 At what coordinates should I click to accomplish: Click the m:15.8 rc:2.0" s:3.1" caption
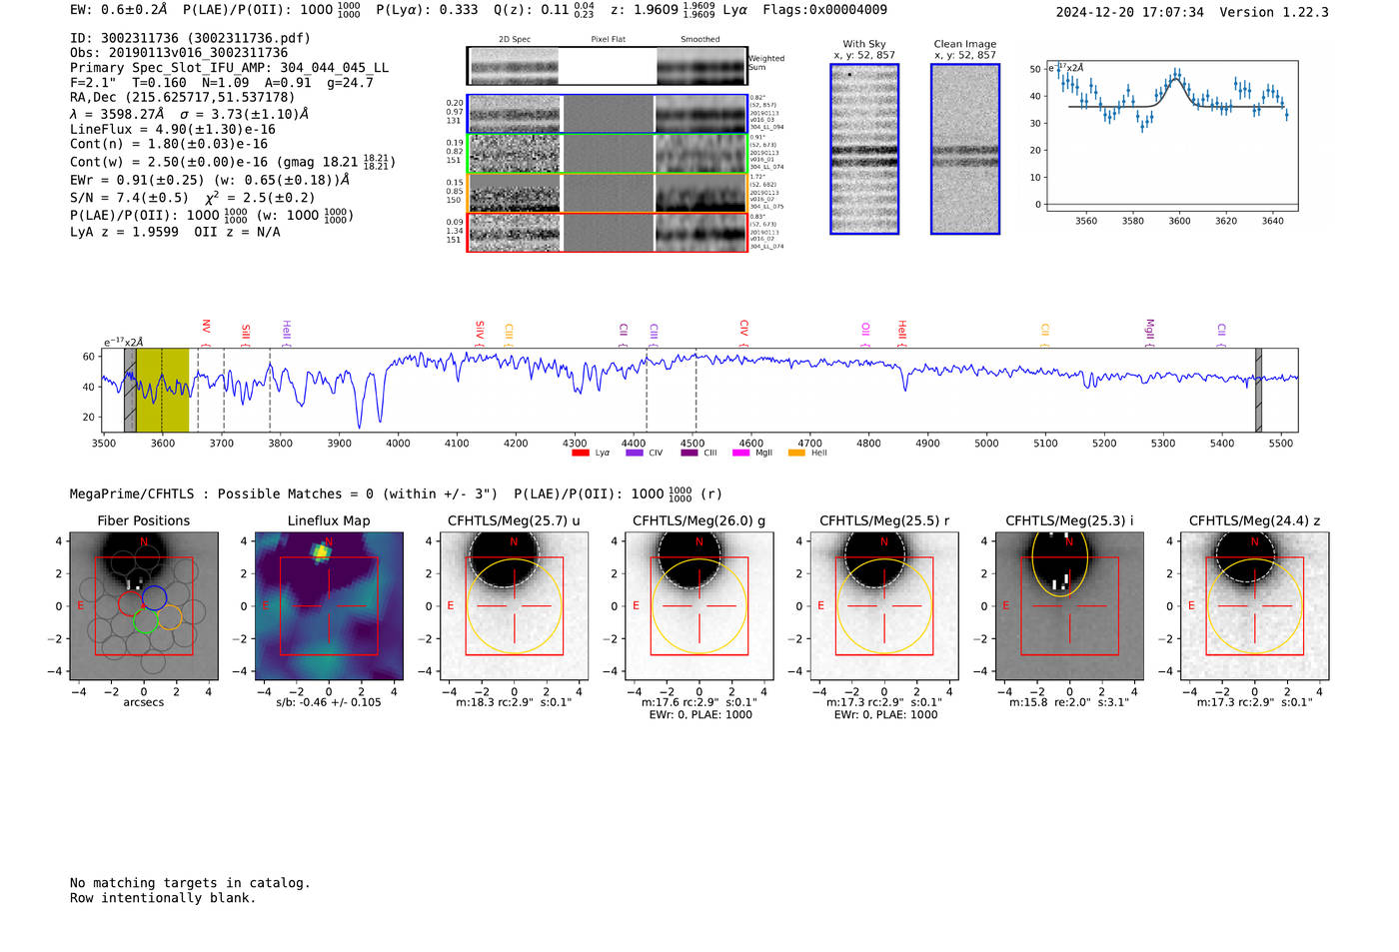pos(1069,702)
